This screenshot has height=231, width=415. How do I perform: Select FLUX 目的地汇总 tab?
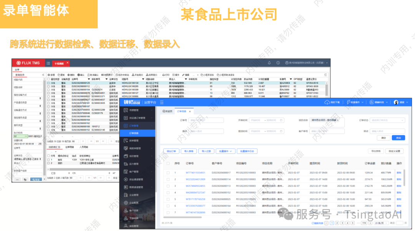click(55, 147)
